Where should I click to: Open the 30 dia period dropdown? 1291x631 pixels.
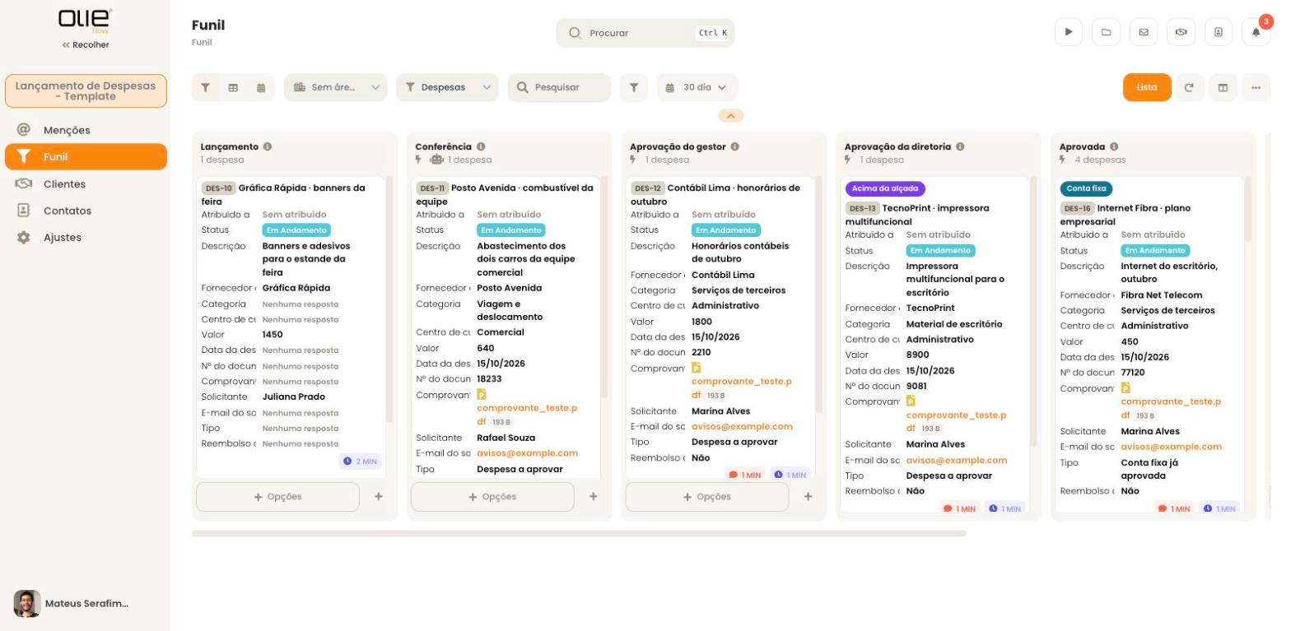(x=697, y=87)
